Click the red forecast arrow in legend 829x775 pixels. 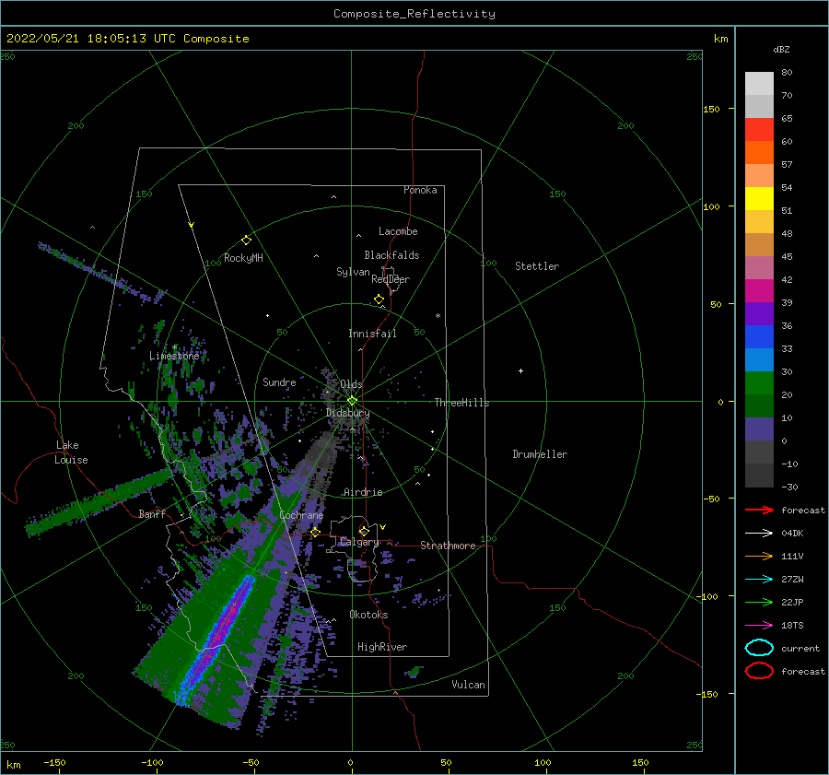coord(759,510)
